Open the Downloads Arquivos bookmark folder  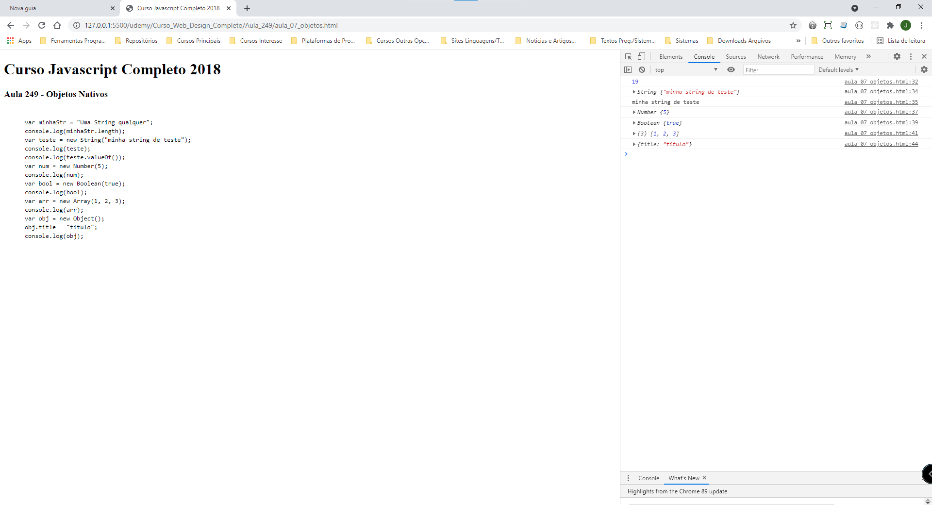tap(739, 41)
